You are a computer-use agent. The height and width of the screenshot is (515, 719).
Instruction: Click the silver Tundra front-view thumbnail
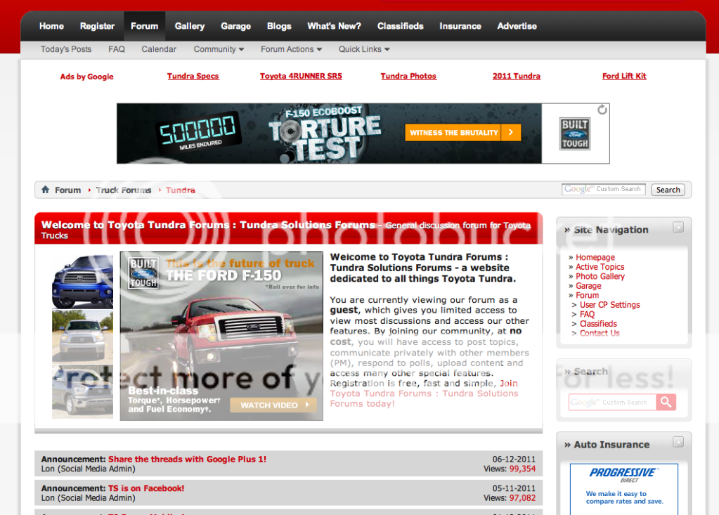pos(82,337)
